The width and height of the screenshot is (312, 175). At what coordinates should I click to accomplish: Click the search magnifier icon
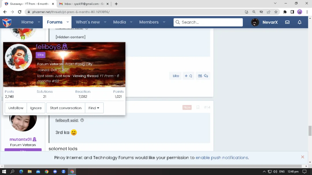click(177, 22)
